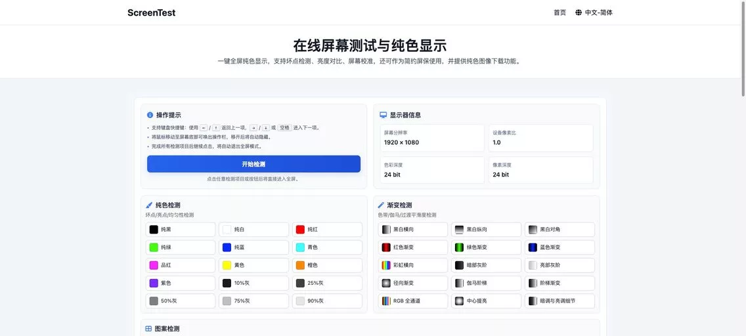Image resolution: width=746 pixels, height=336 pixels.
Task: Select the 纯白 solid color test
Action: click(253, 230)
